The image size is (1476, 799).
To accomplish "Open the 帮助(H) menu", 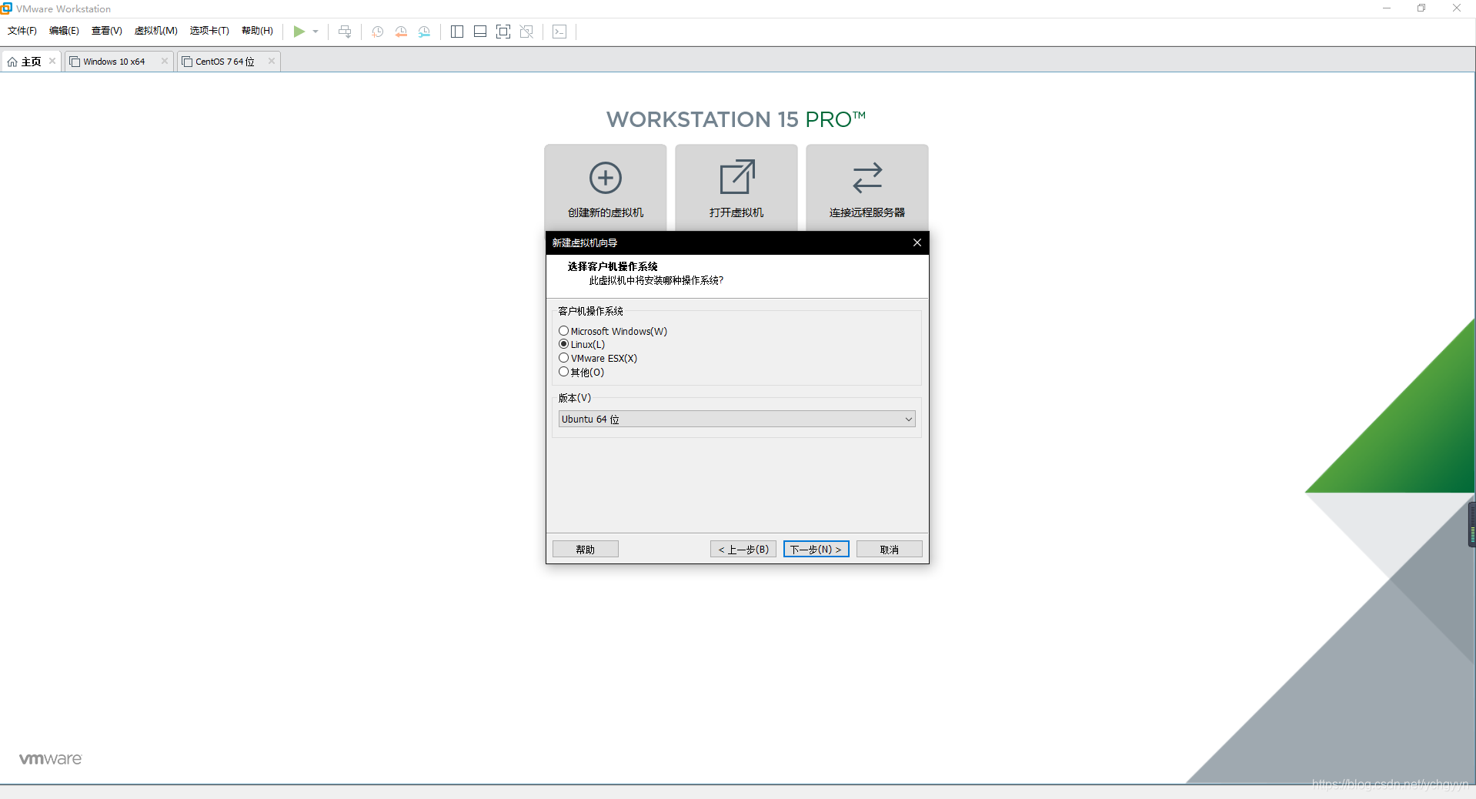I will point(257,31).
